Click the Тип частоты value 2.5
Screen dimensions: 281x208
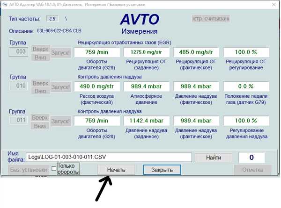52,19
